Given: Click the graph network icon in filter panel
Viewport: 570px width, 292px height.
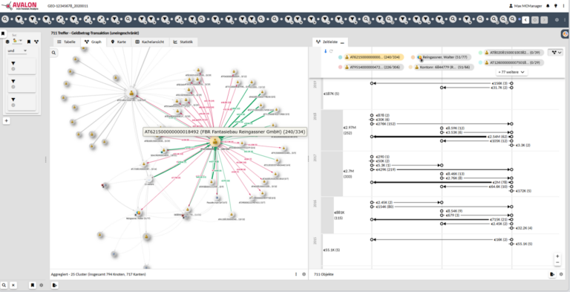Looking at the screenshot, I should click(x=36, y=42).
